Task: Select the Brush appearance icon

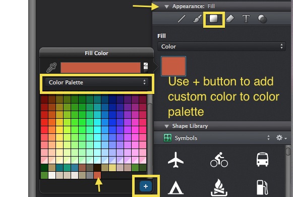Action: click(x=197, y=19)
